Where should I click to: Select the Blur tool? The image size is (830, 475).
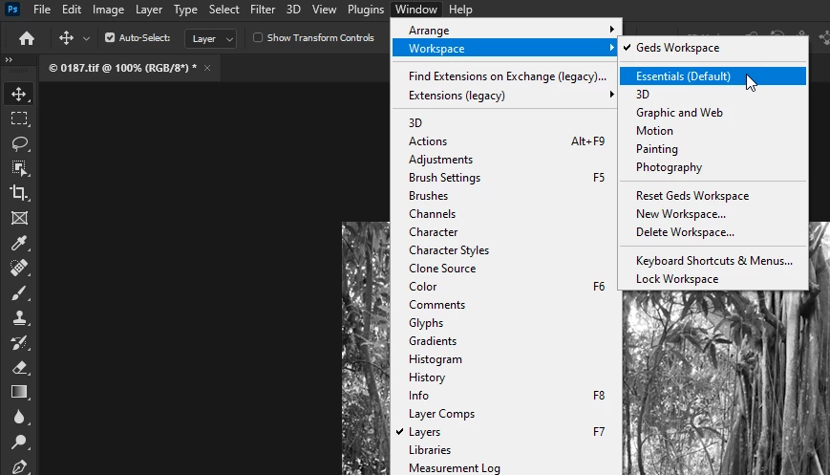(x=19, y=417)
